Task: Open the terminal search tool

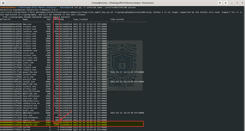Action: click(x=220, y=3)
